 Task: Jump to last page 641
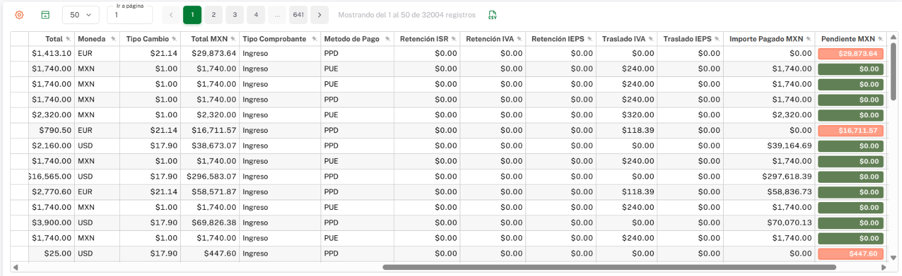tap(298, 14)
